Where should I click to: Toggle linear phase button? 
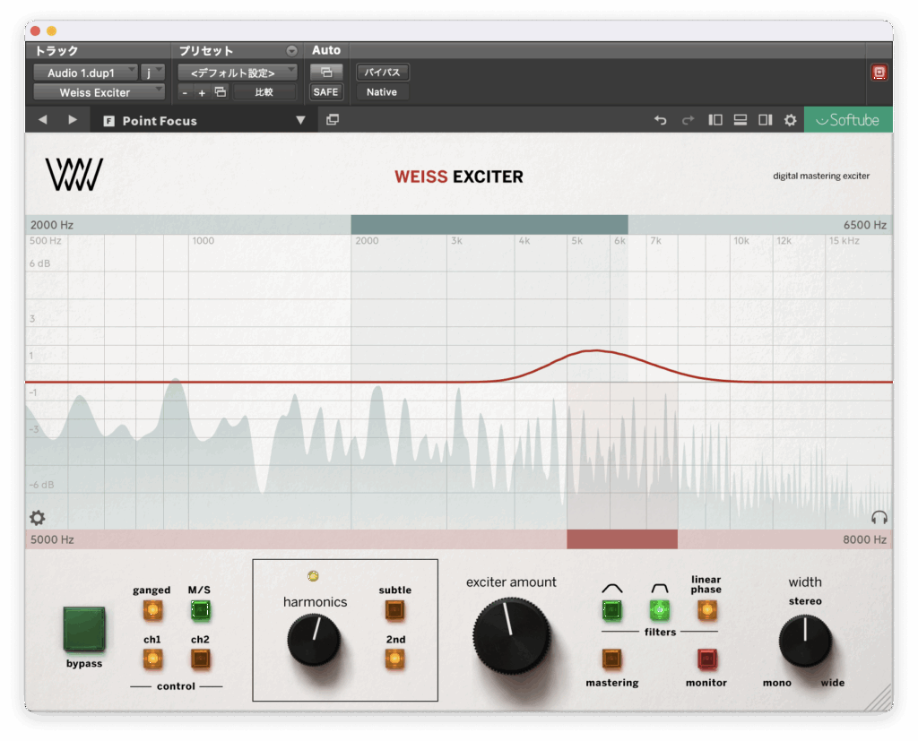[x=706, y=610]
